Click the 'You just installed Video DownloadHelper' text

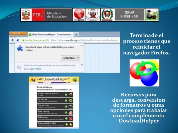point(54,90)
